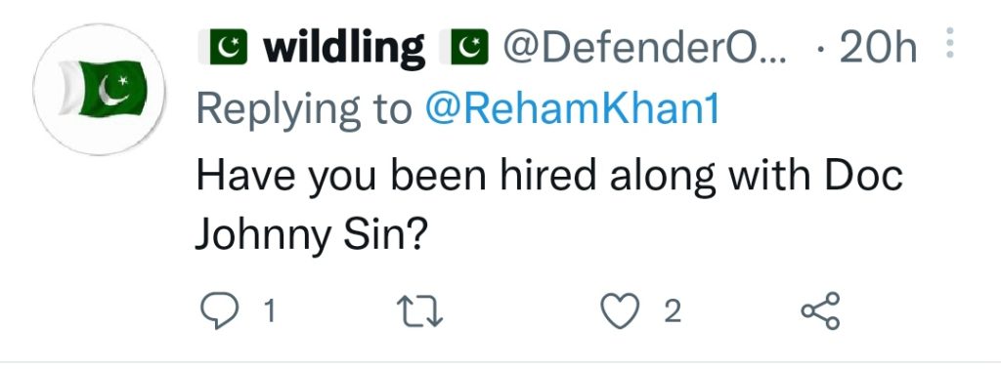Visit the @DefenderO... handle profile

(x=645, y=47)
